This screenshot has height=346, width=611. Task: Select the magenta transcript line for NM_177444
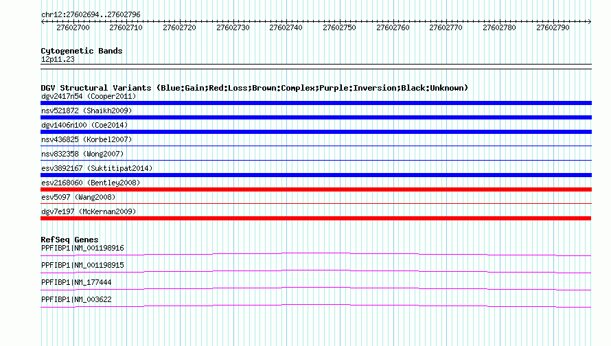pyautogui.click(x=316, y=289)
